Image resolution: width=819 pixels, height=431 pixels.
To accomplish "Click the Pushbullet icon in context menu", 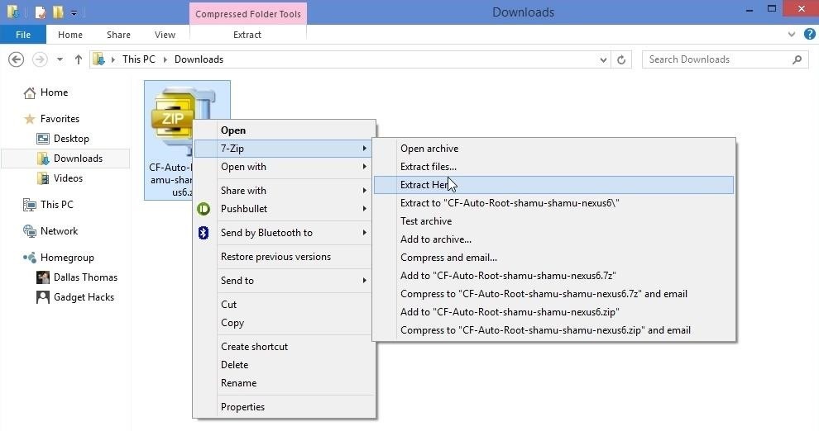I will (204, 209).
